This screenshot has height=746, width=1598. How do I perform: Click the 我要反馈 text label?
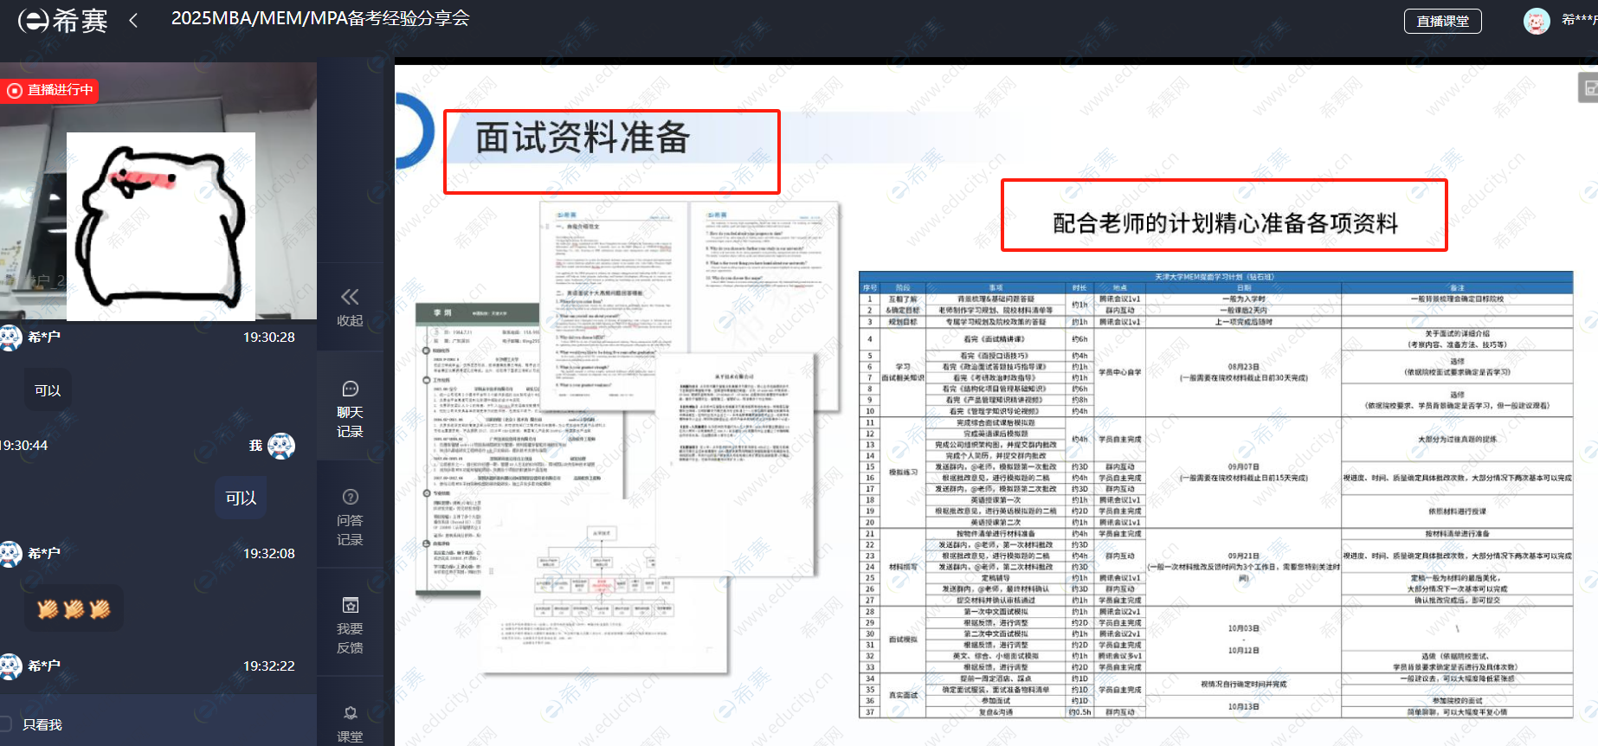pos(350,638)
